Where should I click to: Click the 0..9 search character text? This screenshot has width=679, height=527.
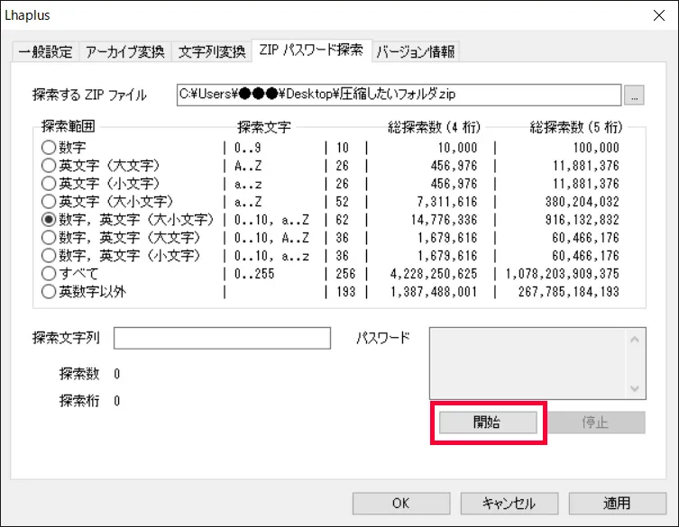coord(248,148)
